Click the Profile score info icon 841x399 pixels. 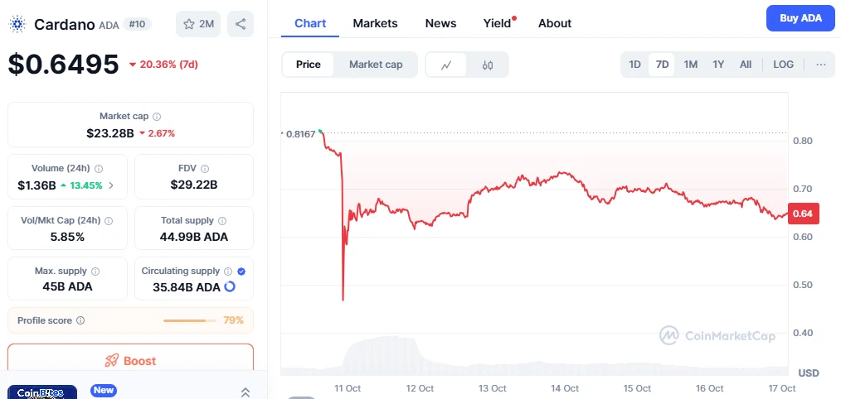[80, 320]
